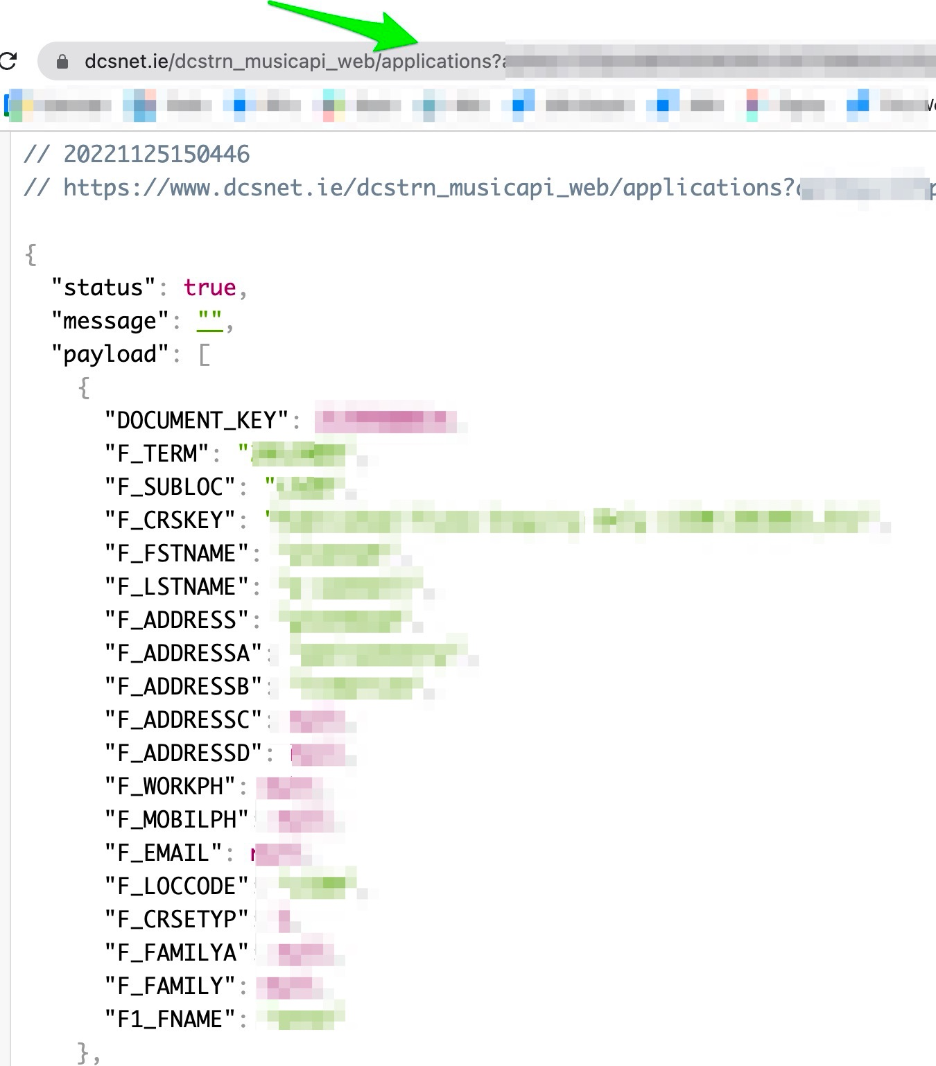Click the "F_CRSKEY" field name

[x=170, y=521]
